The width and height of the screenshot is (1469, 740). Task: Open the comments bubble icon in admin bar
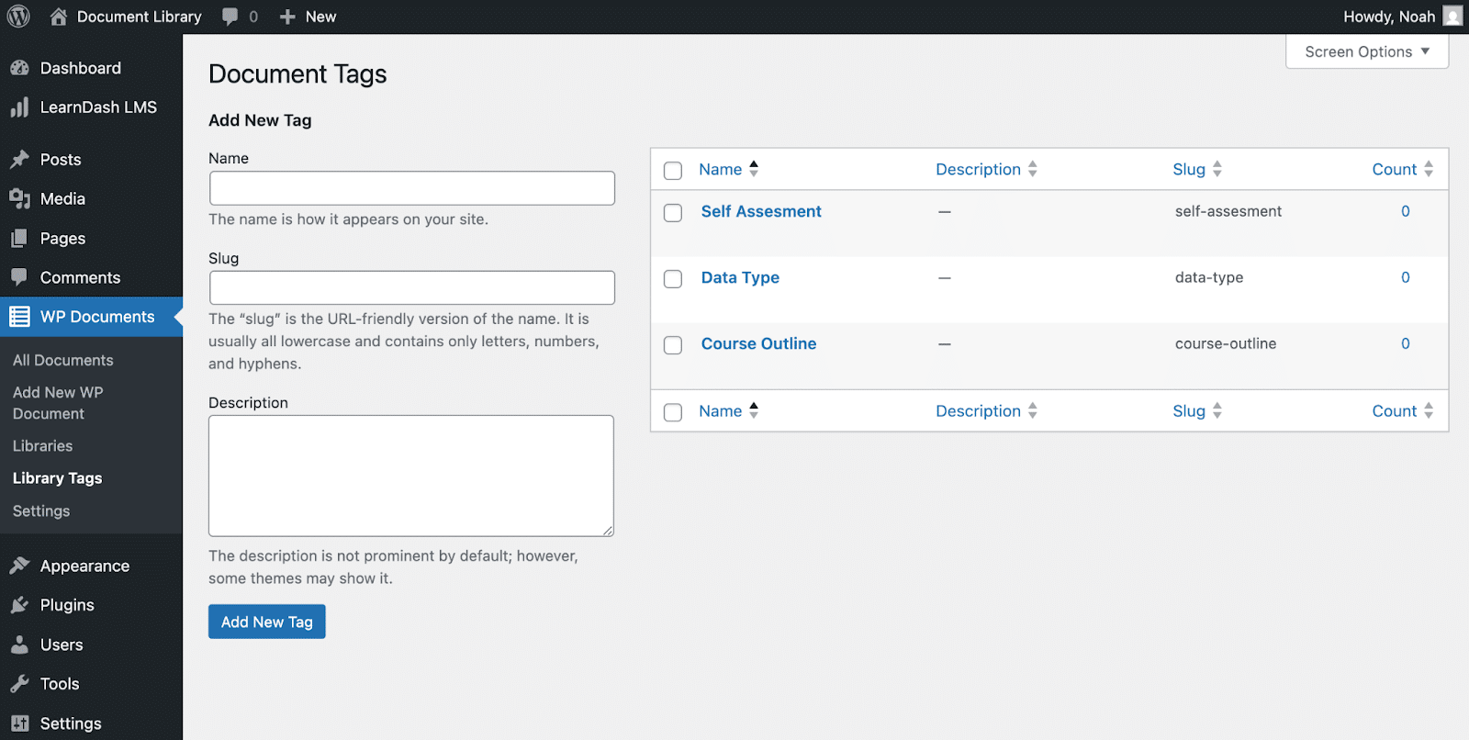coord(230,17)
